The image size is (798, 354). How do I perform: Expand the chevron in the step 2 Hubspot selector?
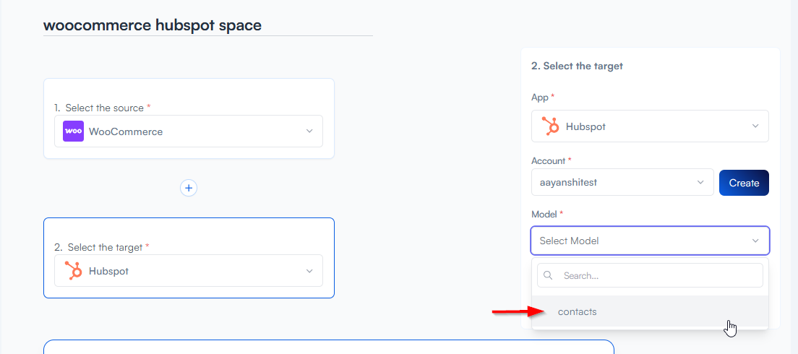tap(309, 271)
